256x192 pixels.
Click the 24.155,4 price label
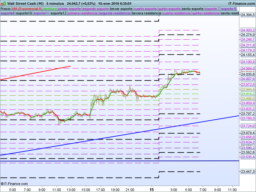248,55
